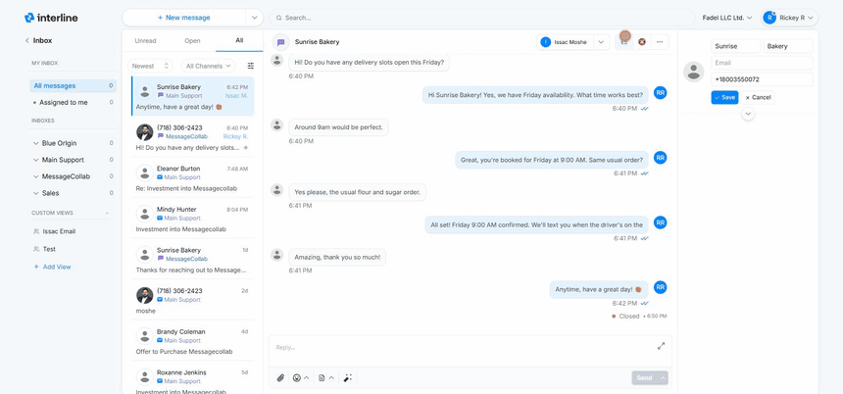Click the Send button

pos(644,378)
